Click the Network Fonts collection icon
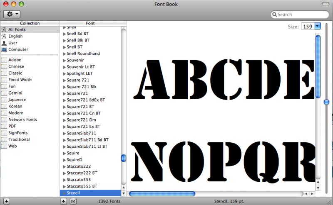Viewport: 333px width, 205px height. pyautogui.click(x=4, y=120)
